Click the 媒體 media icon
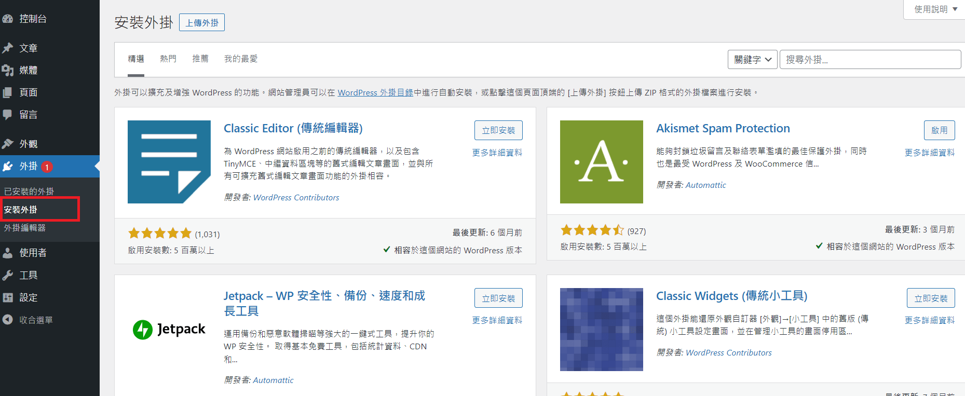The width and height of the screenshot is (965, 396). pyautogui.click(x=8, y=71)
